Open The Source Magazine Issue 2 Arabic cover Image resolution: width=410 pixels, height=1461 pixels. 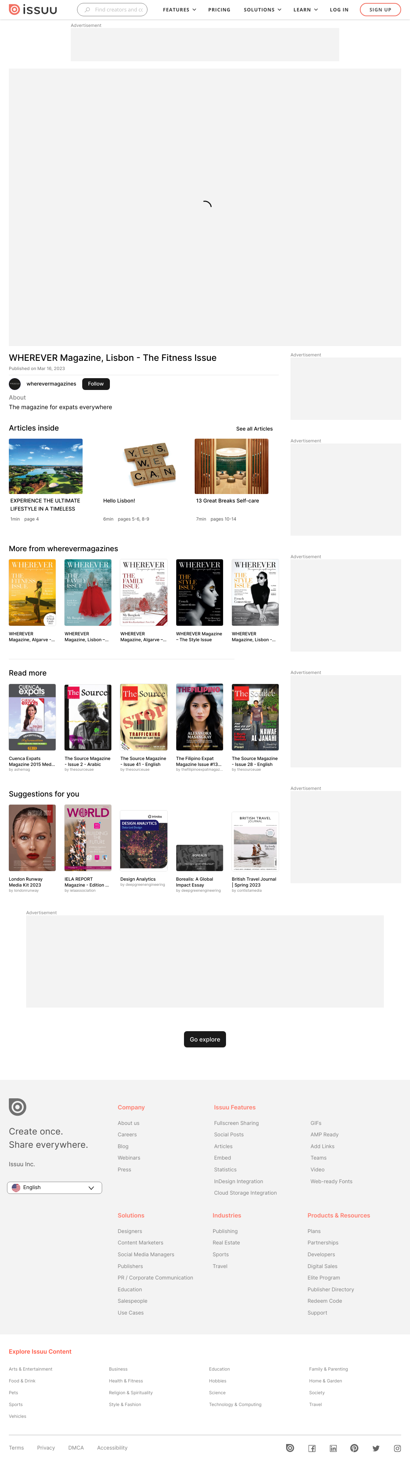click(x=88, y=717)
